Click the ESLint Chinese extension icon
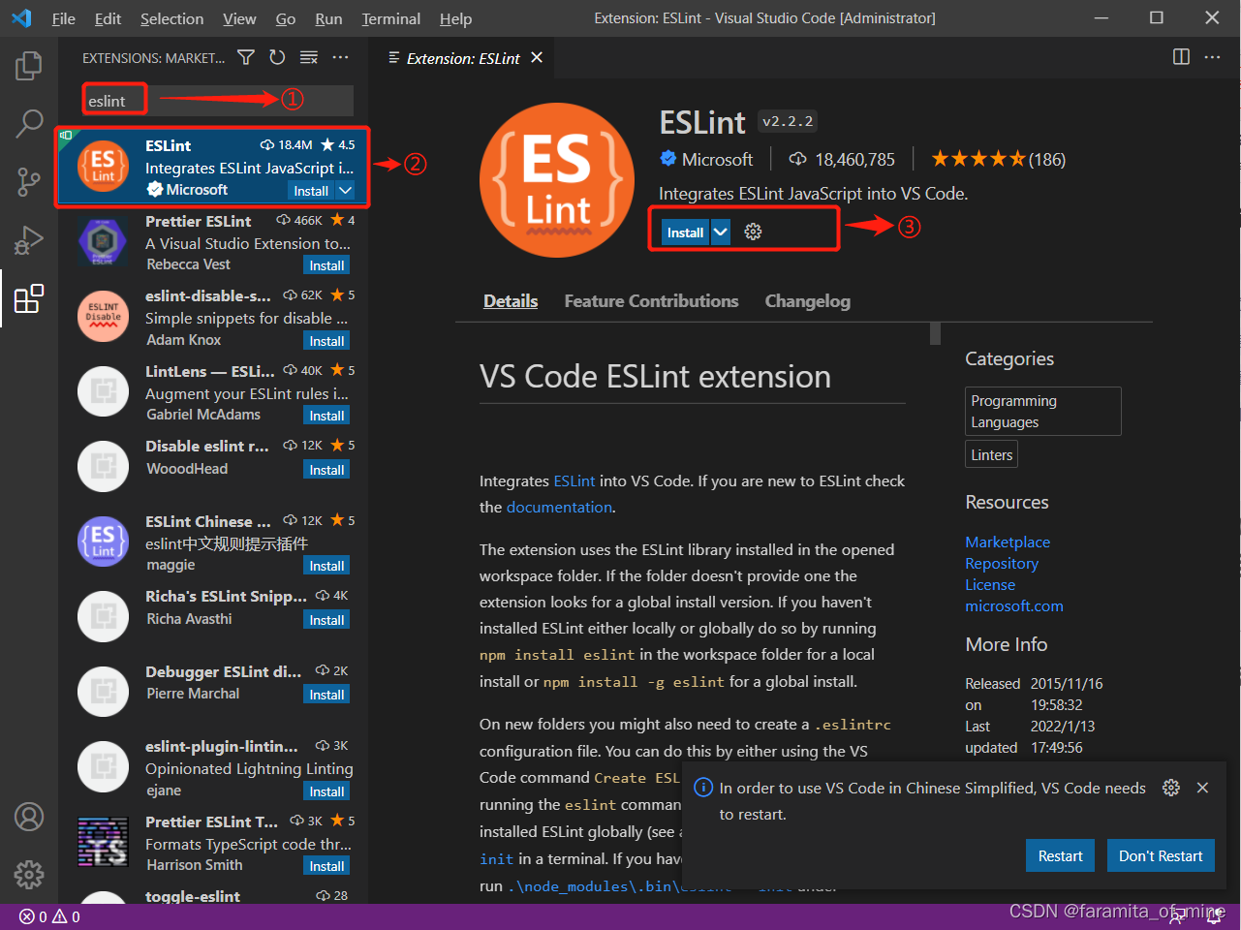The image size is (1241, 930). point(103,542)
